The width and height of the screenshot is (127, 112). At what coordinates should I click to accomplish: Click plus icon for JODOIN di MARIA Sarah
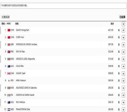(x=123, y=95)
